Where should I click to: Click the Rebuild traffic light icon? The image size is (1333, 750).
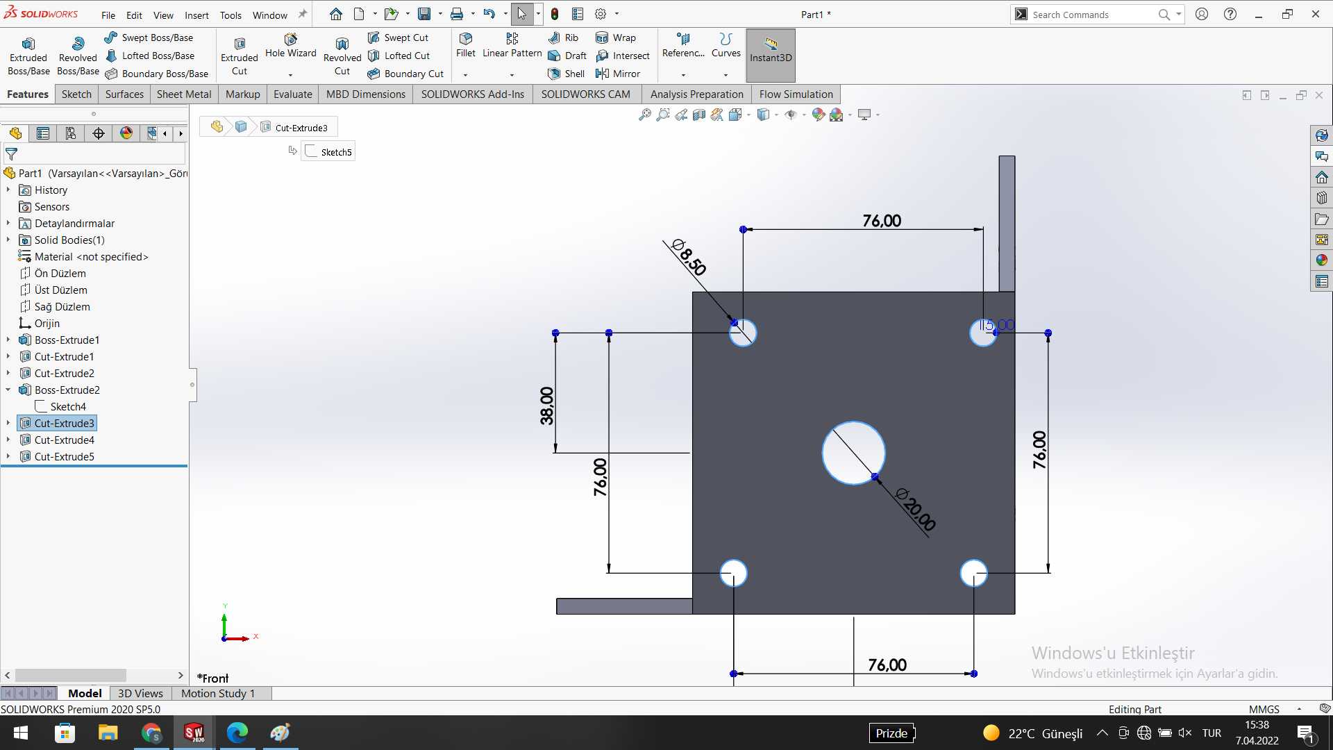[555, 14]
